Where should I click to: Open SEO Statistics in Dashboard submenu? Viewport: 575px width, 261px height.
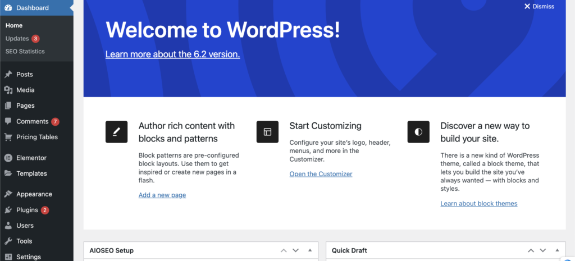25,52
